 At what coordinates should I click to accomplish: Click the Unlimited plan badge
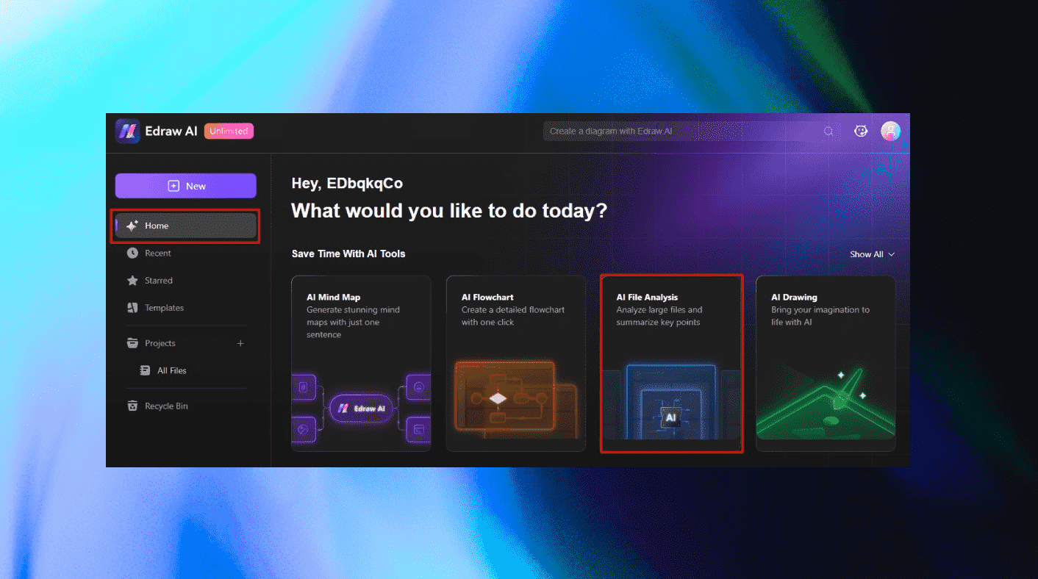point(229,132)
